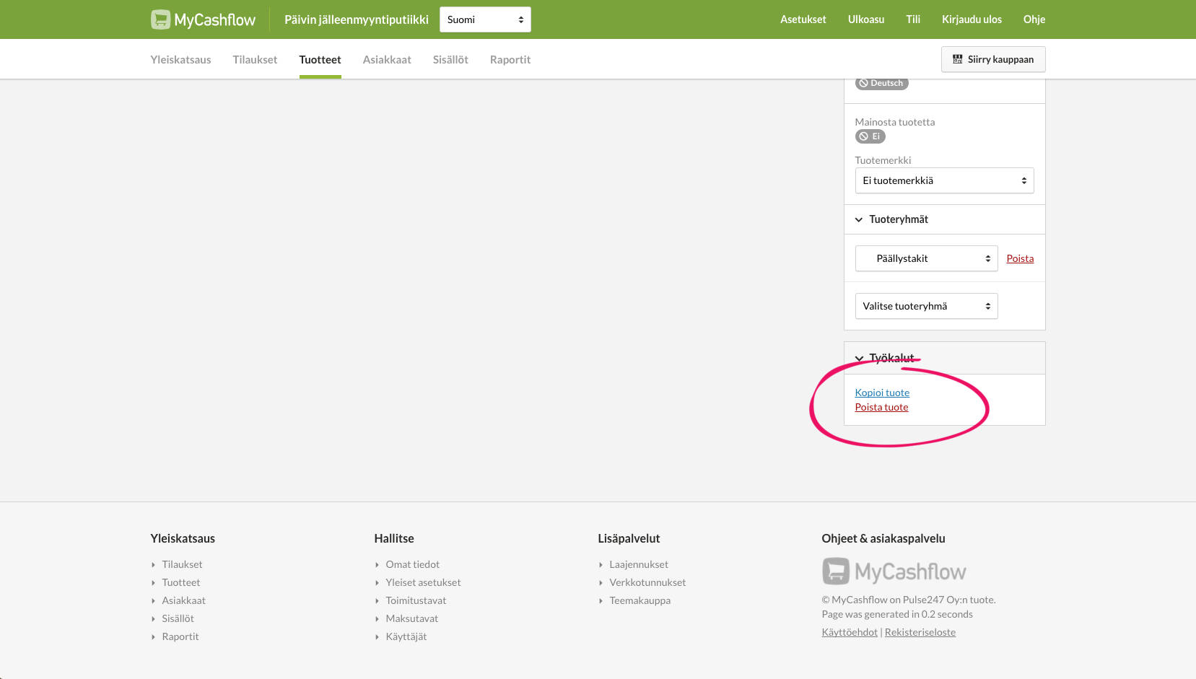Click the Mainosta tuotetta label

(895, 122)
